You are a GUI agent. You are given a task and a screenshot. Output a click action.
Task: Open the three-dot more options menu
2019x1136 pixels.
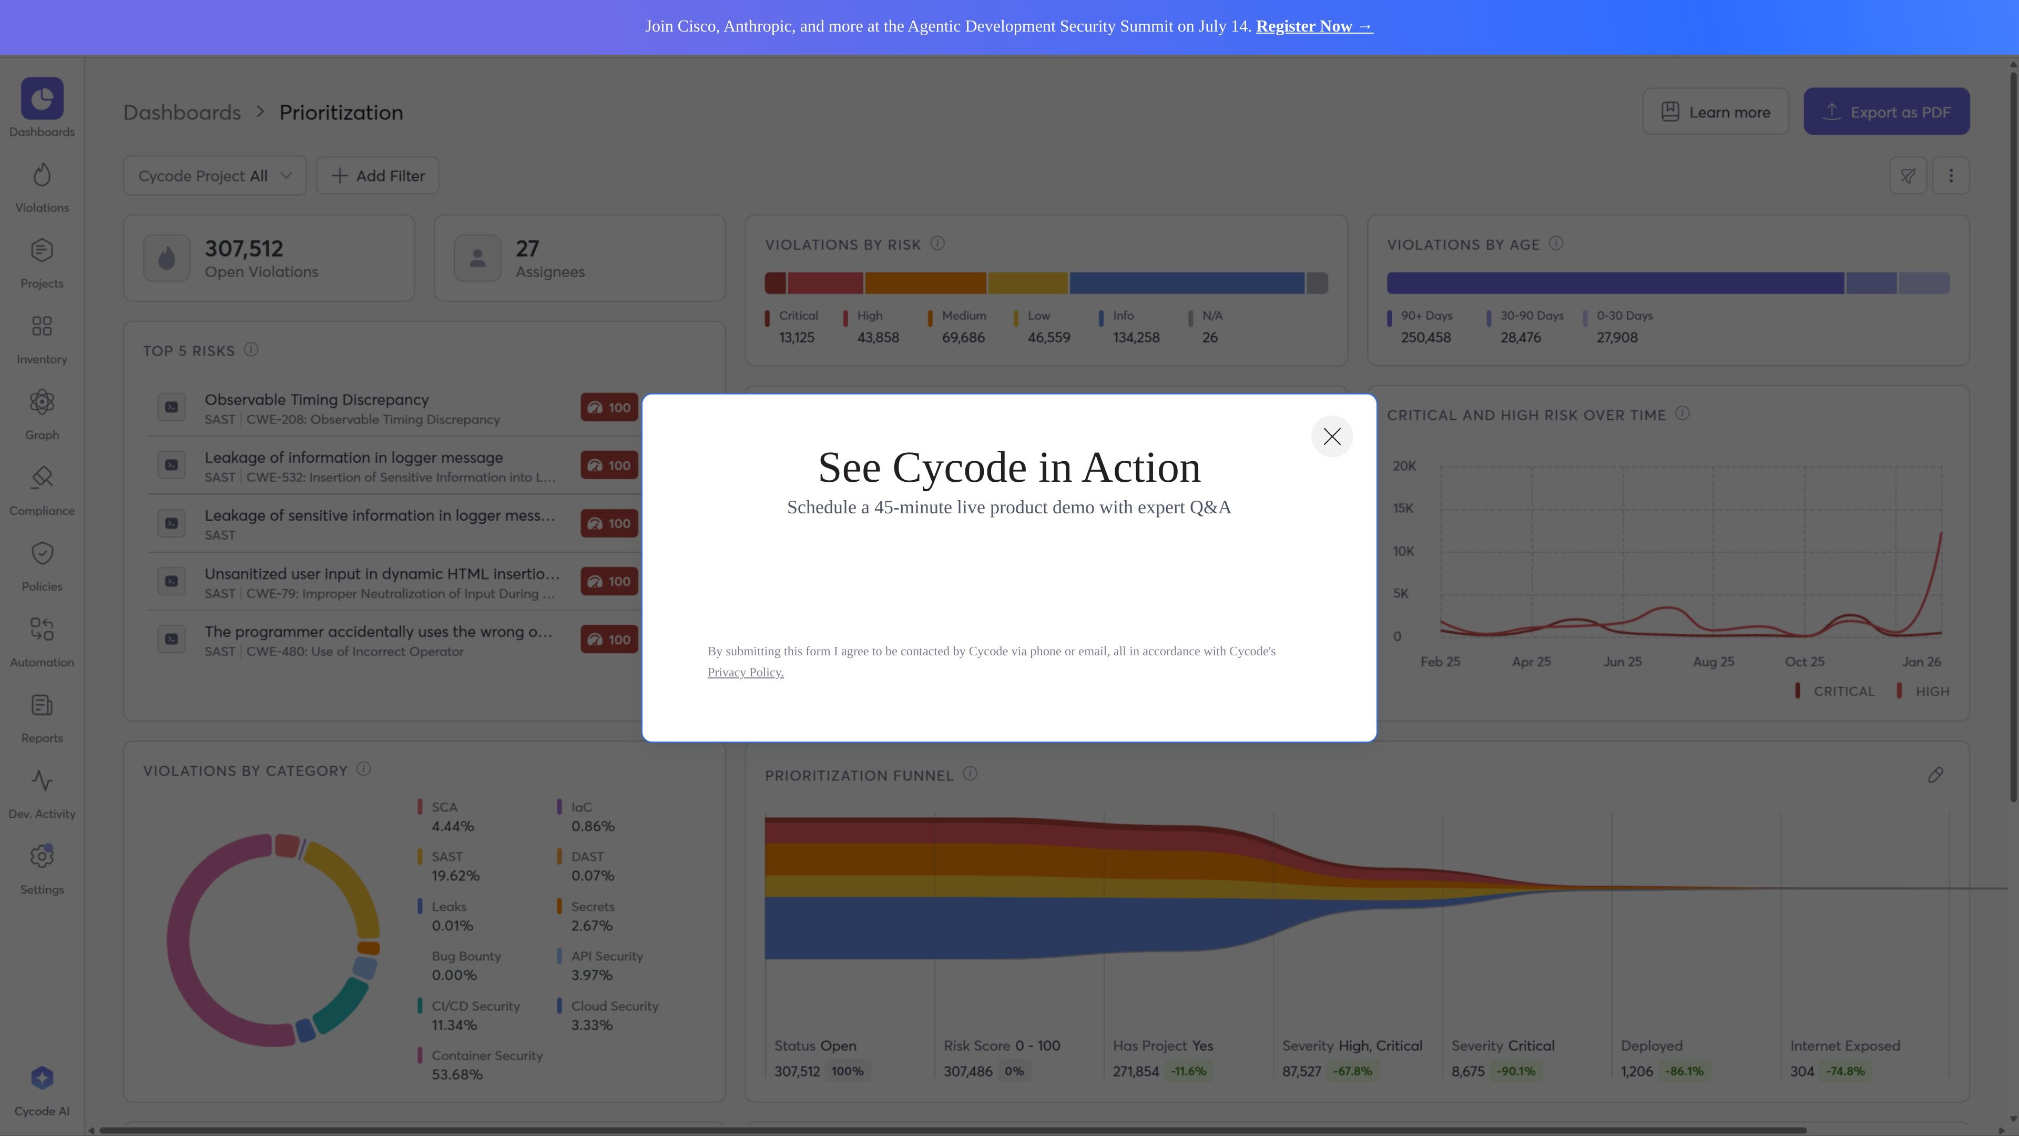1951,176
